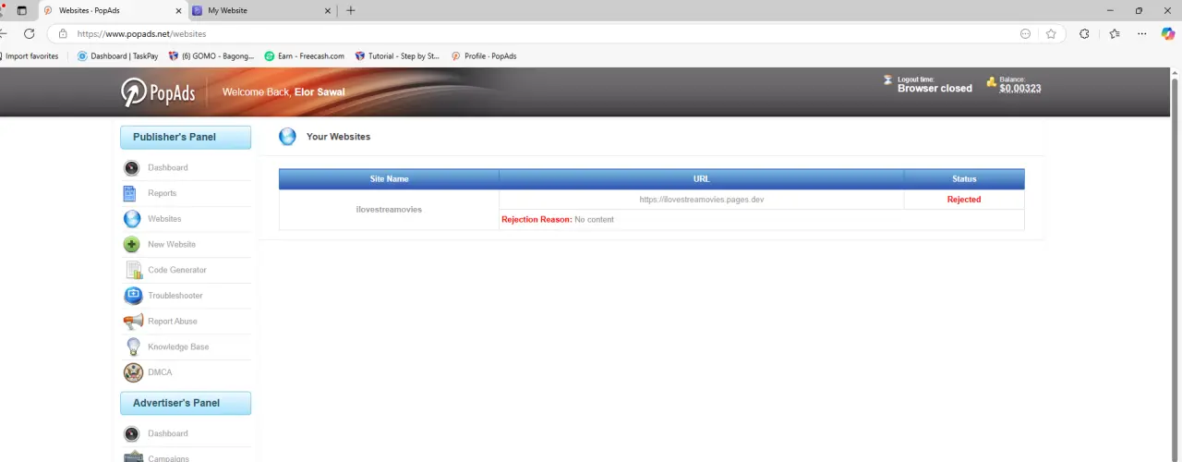The image size is (1182, 462).
Task: Open new tab with plus button
Action: pos(351,10)
